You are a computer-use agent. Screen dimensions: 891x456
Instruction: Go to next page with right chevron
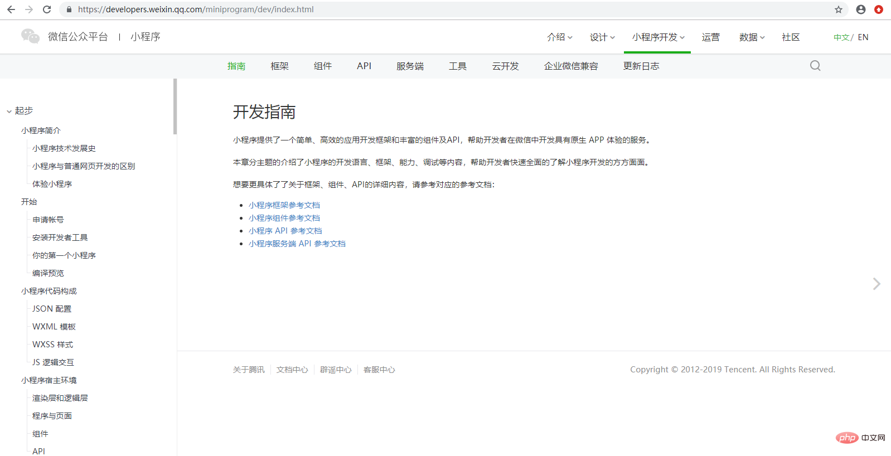pyautogui.click(x=877, y=284)
